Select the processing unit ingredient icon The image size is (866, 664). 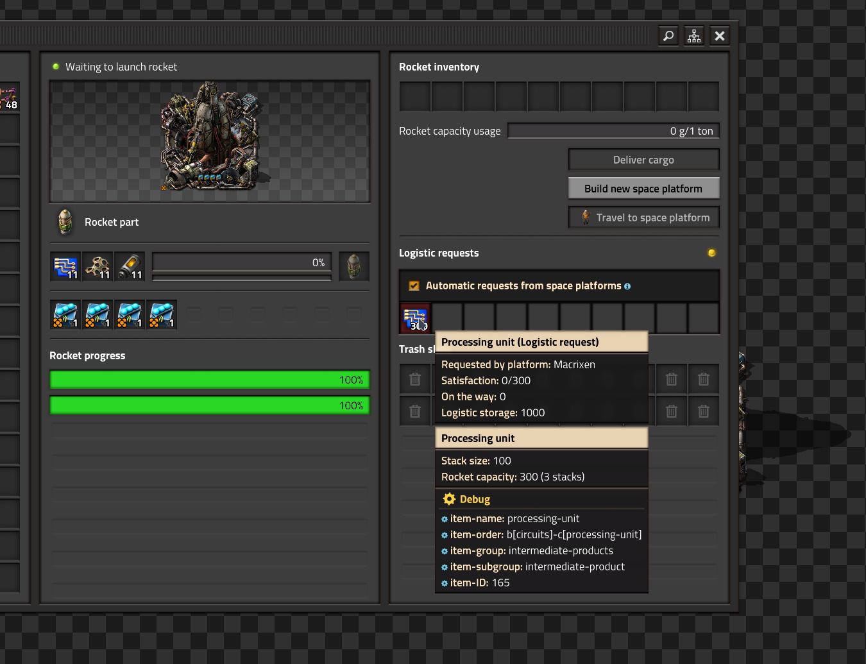point(65,266)
